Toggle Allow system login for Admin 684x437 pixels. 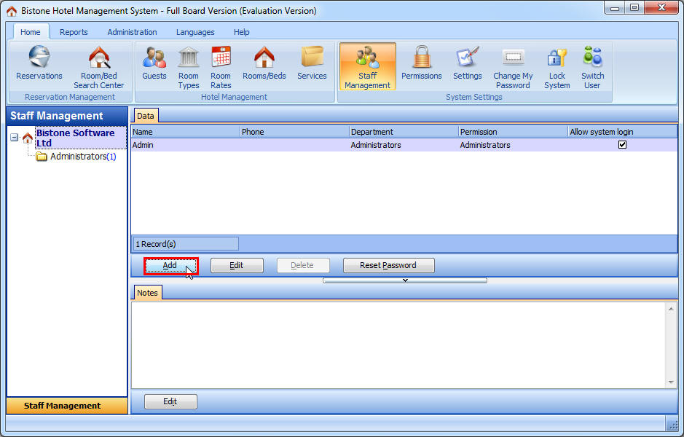(x=623, y=144)
